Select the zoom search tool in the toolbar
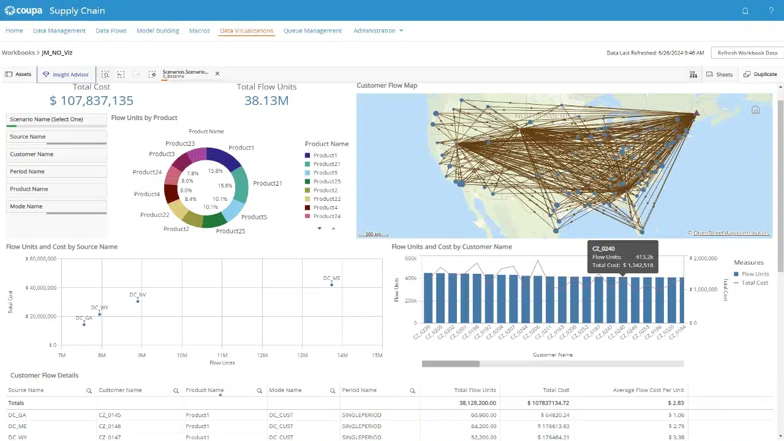This screenshot has width=784, height=441. 105,73
